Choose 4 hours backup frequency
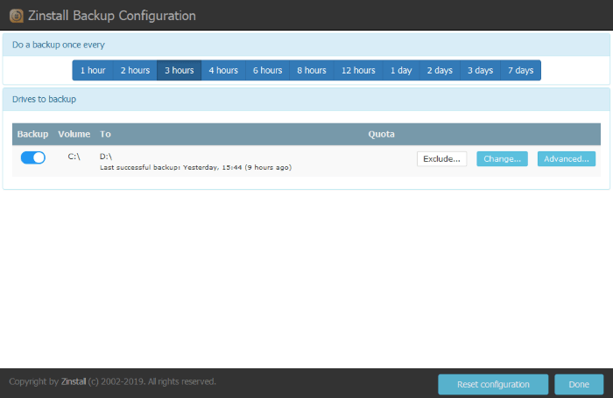Image resolution: width=613 pixels, height=398 pixels. (x=223, y=70)
